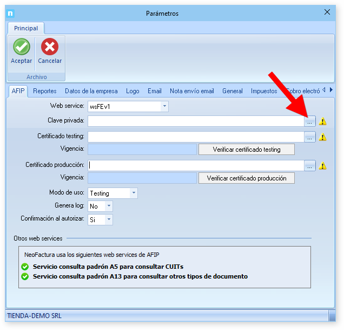The image size is (344, 330).
Task: Open the Genera log dropdown
Action: coord(109,206)
